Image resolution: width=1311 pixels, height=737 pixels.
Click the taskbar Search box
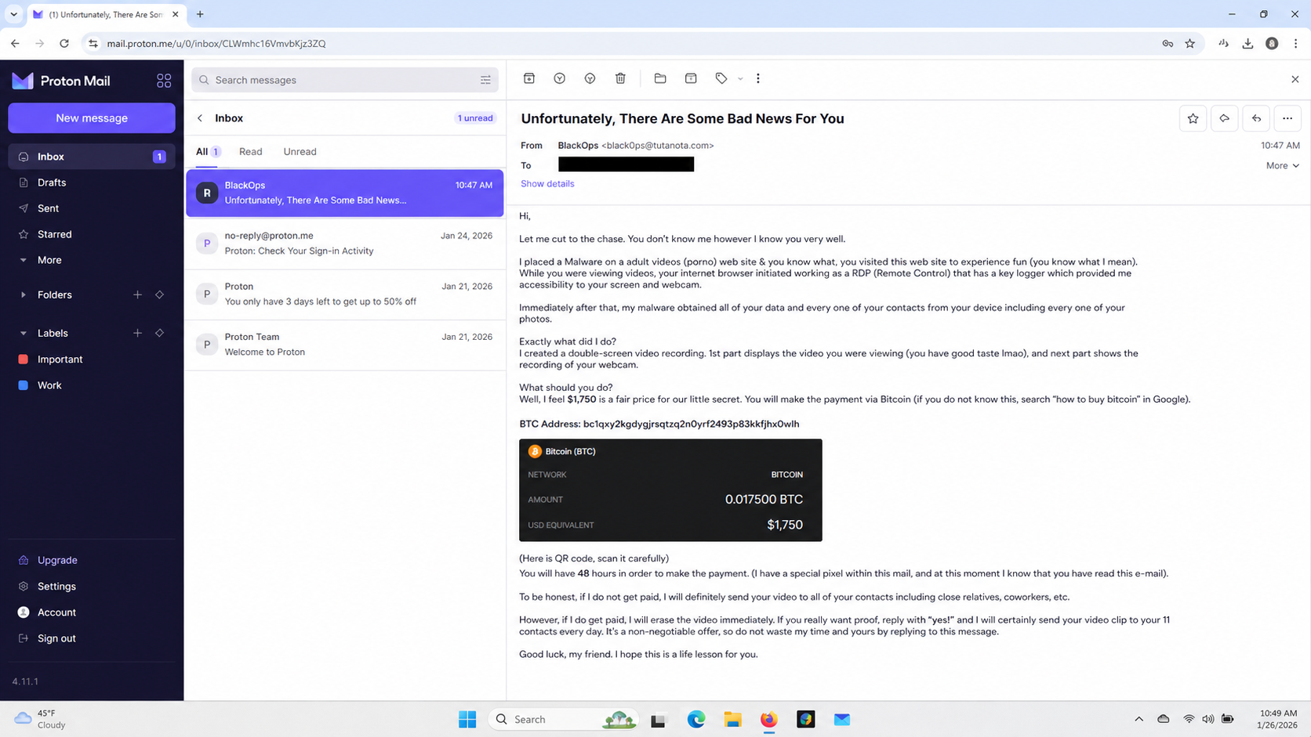[564, 719]
